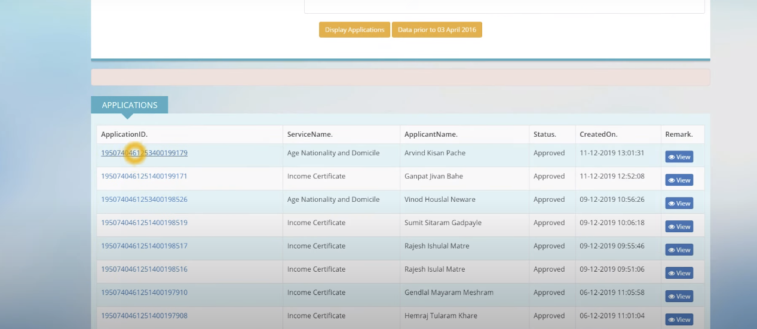Click Data prior to 03 April 2016 button

click(437, 30)
